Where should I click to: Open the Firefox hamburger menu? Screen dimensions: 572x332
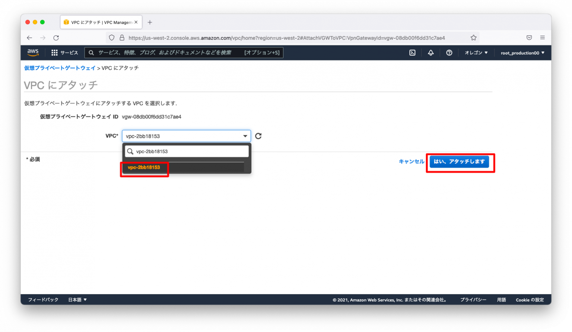[543, 38]
